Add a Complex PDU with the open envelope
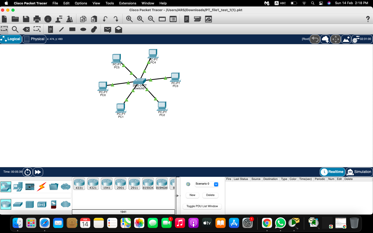This screenshot has width=373, height=233. (118, 30)
